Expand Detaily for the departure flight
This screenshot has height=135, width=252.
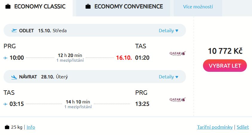click(x=169, y=30)
